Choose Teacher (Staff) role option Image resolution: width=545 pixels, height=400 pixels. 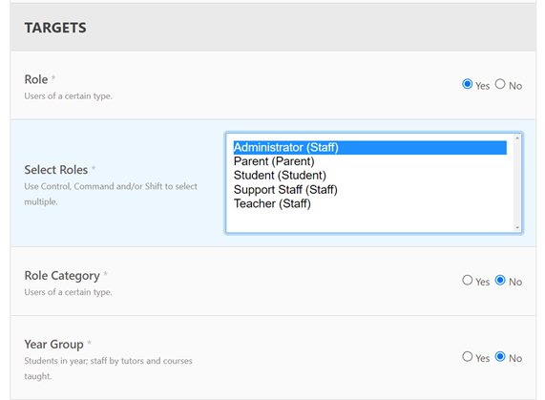369,203
